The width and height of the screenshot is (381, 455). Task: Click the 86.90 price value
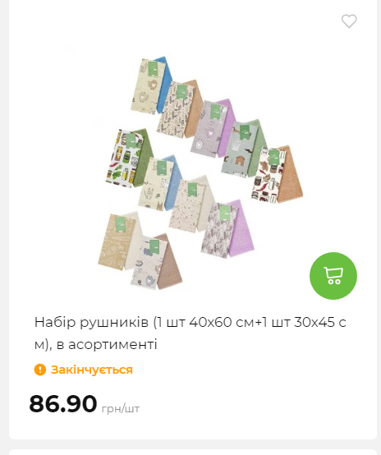pos(63,403)
